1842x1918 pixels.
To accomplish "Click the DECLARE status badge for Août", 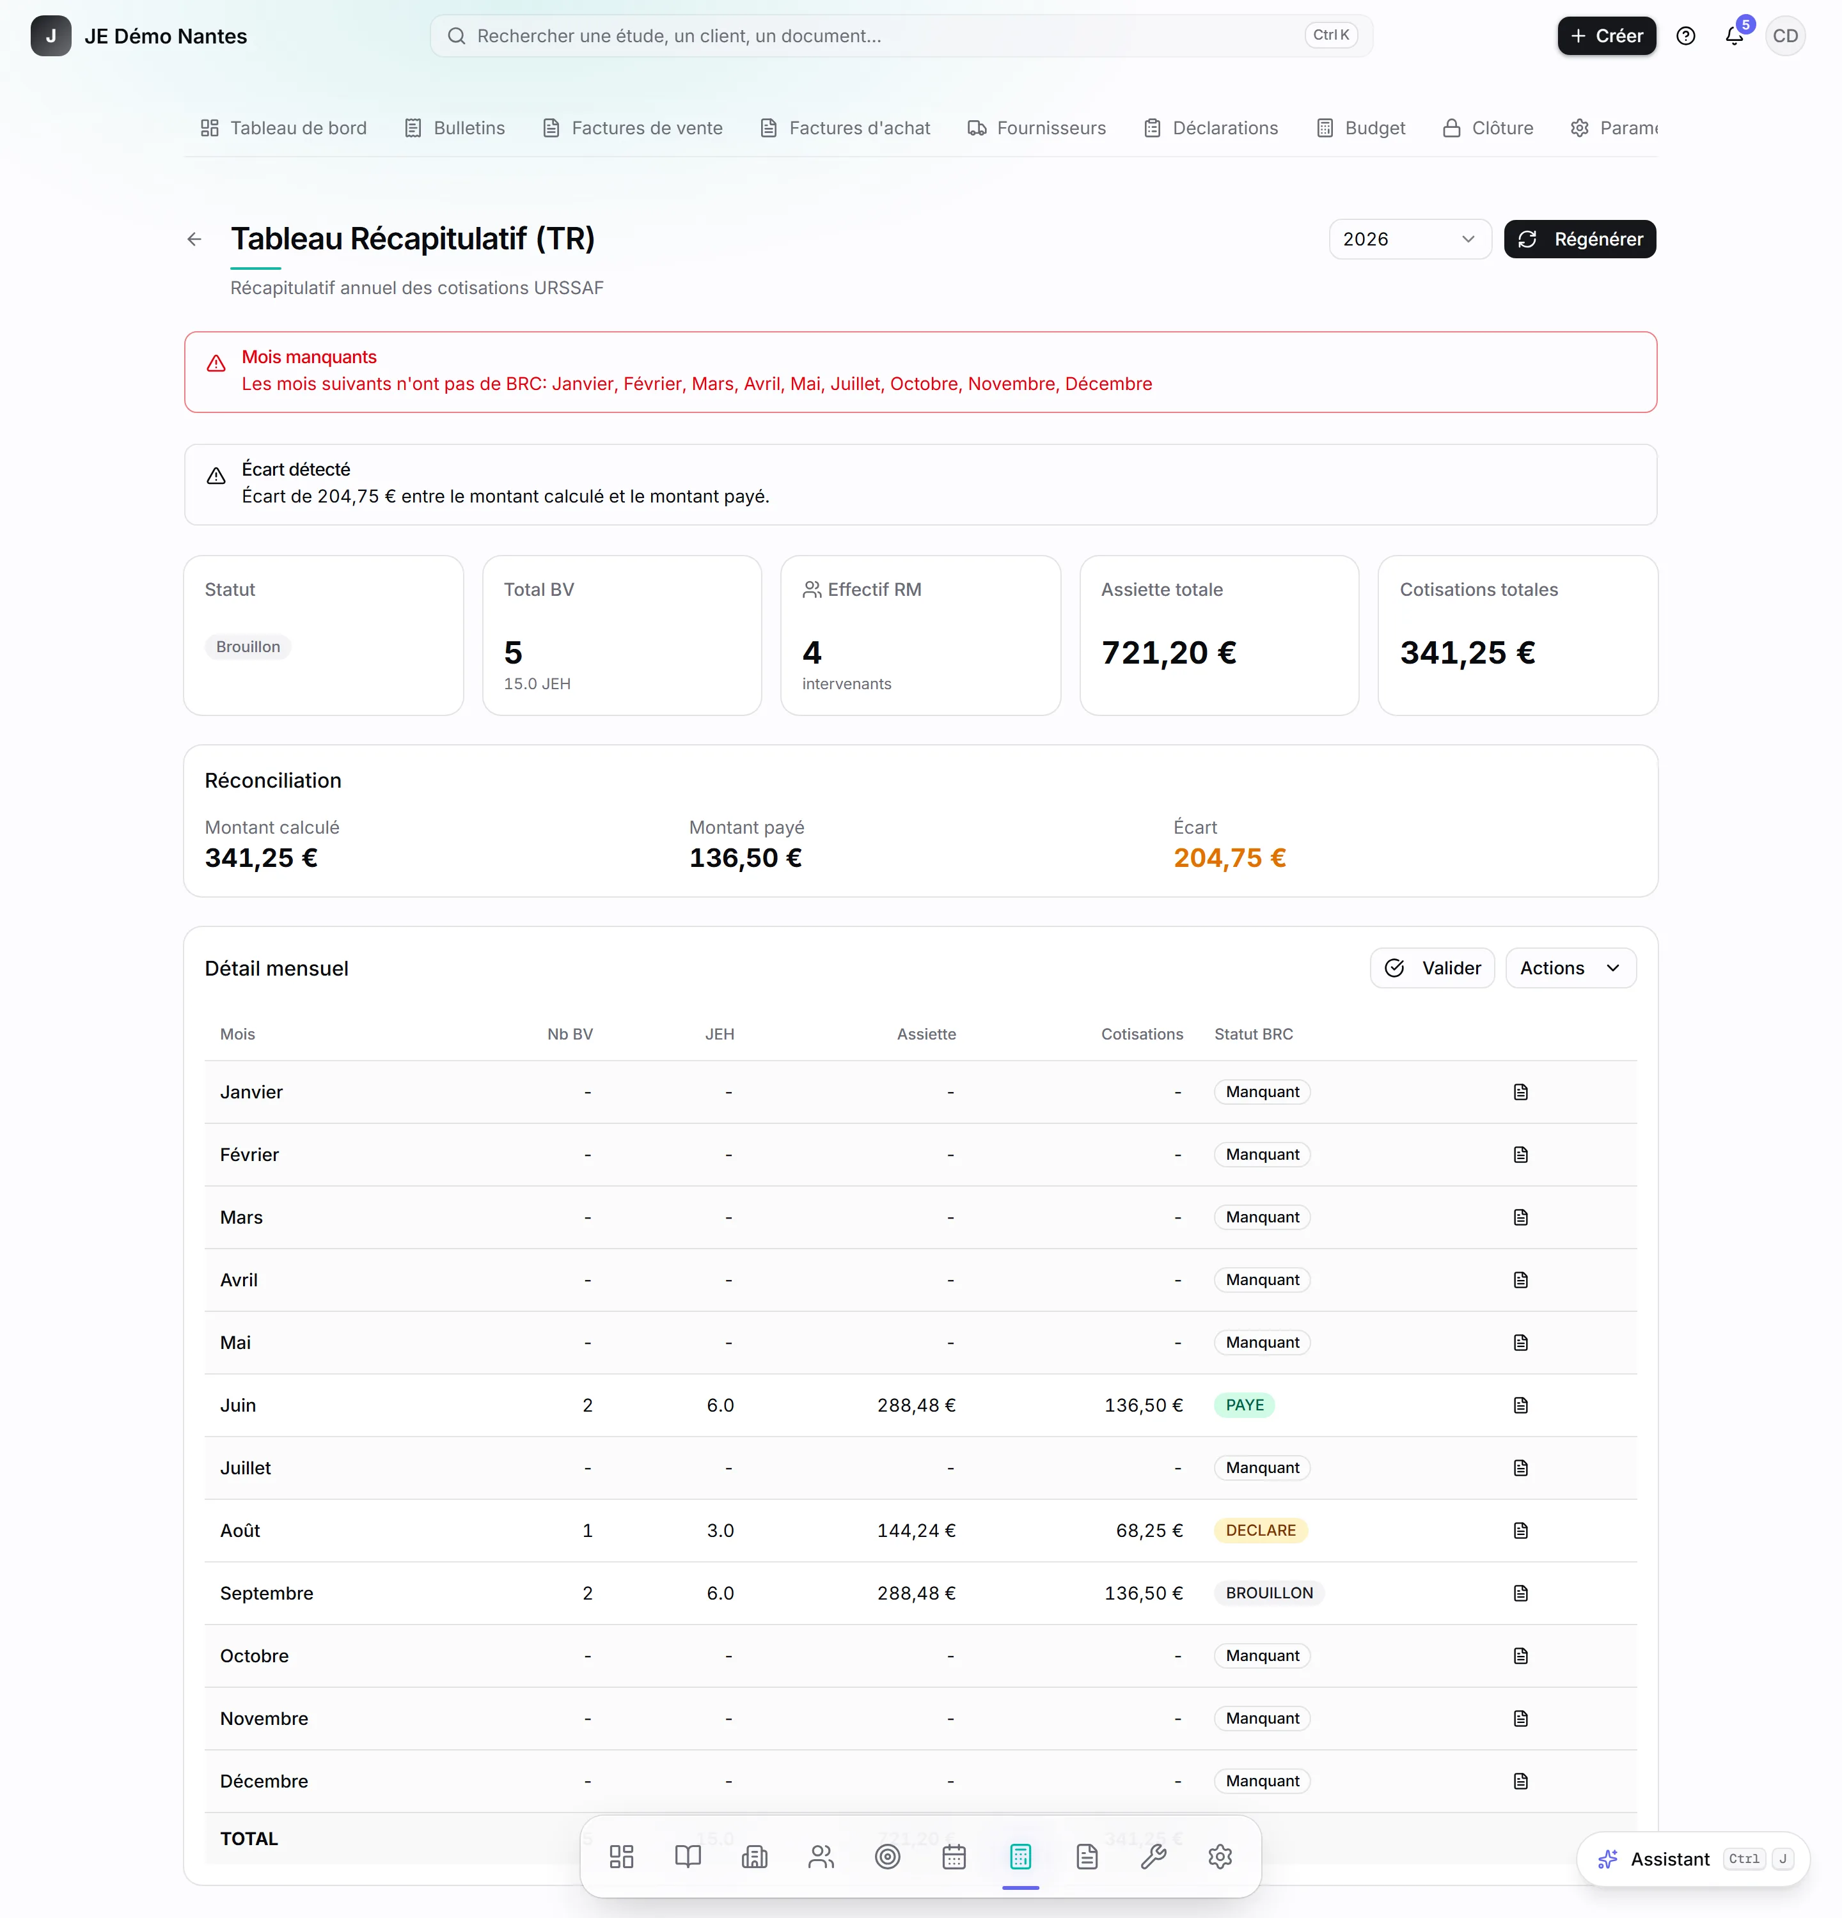I will pos(1261,1531).
